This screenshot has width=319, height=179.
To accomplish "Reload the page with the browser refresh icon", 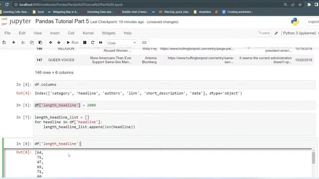I will click(x=7, y=4).
